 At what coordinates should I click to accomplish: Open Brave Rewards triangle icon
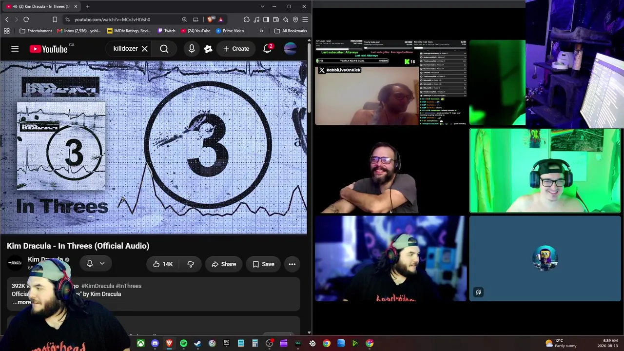pyautogui.click(x=220, y=19)
